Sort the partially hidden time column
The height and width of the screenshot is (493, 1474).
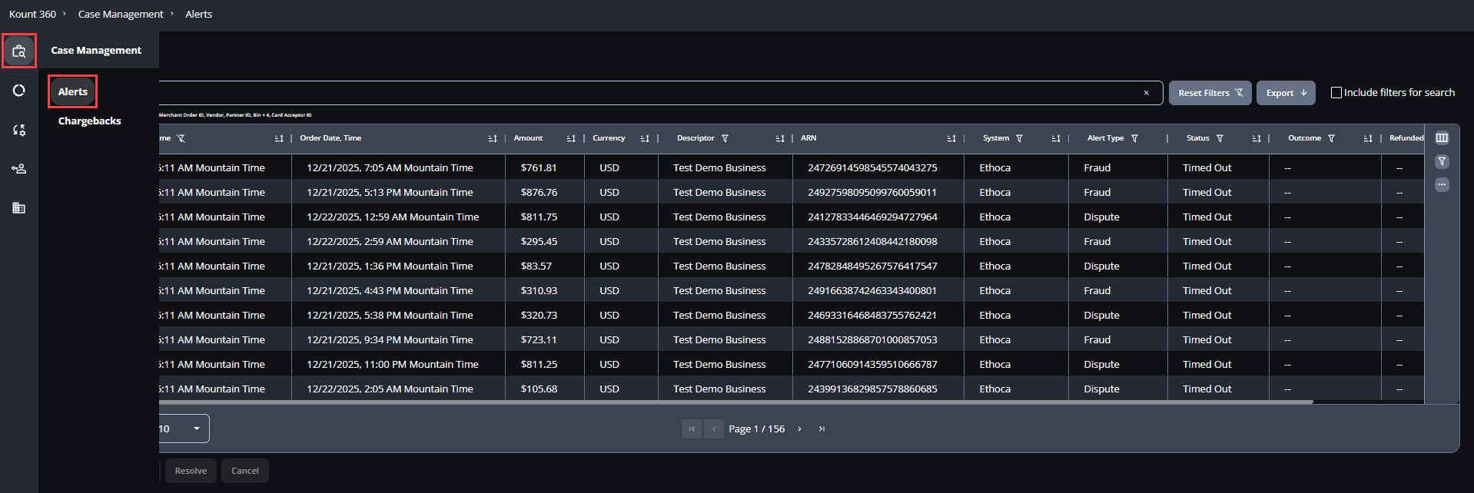[279, 139]
